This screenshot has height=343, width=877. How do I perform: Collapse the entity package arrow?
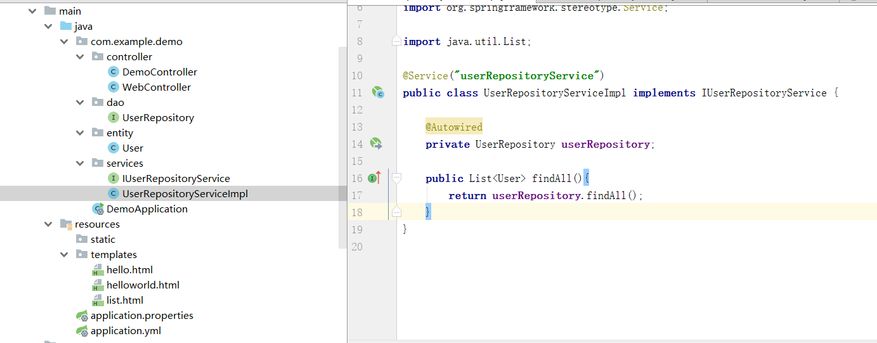80,133
